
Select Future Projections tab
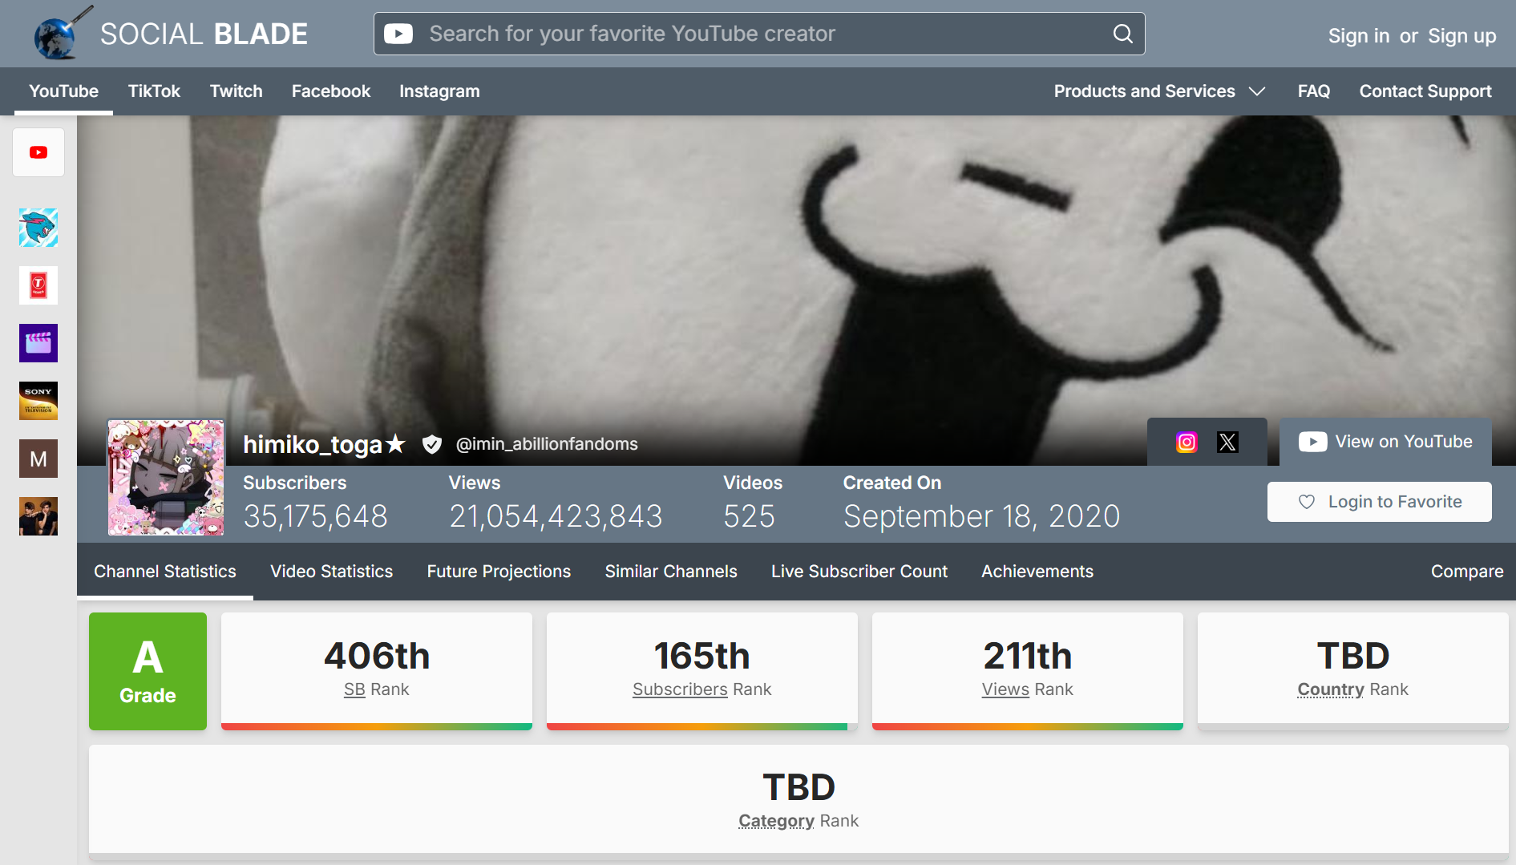point(499,572)
